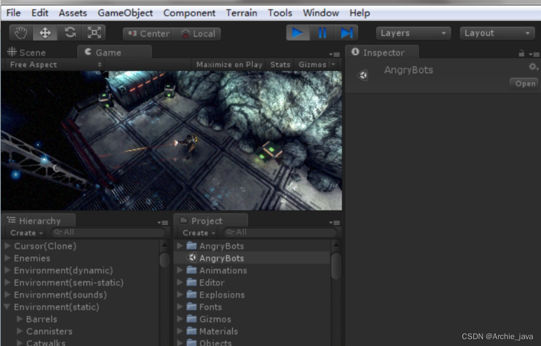
Task: Toggle Gizmos in Game view
Action: coord(312,65)
